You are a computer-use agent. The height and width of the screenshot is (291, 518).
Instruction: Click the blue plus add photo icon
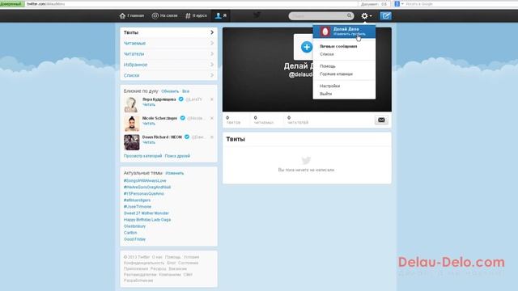click(x=307, y=47)
